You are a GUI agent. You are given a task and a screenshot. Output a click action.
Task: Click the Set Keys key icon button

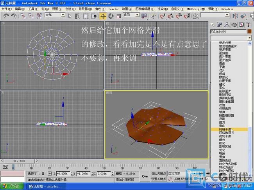coord(145,176)
